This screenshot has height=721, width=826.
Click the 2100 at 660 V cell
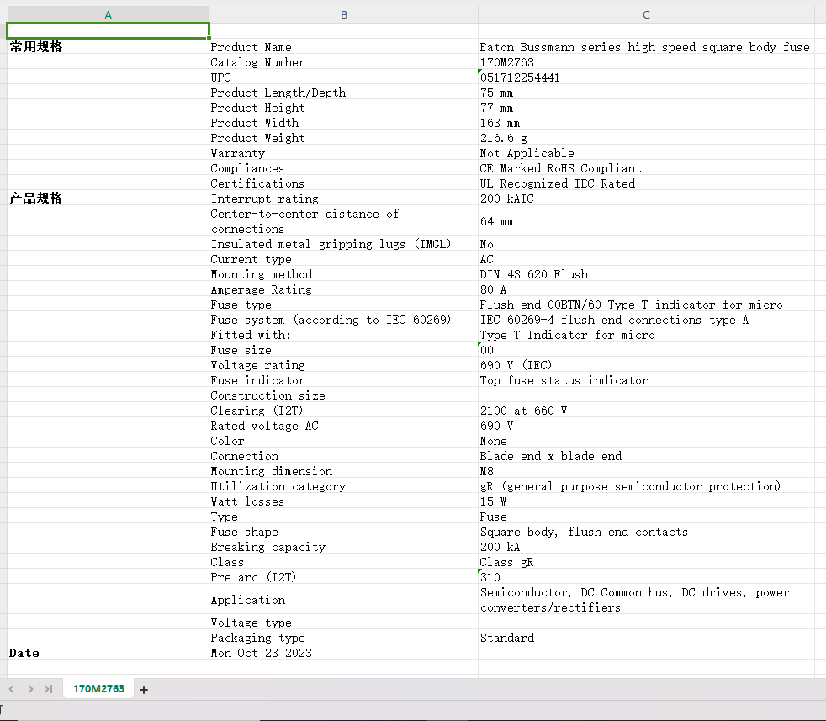pyautogui.click(x=646, y=411)
